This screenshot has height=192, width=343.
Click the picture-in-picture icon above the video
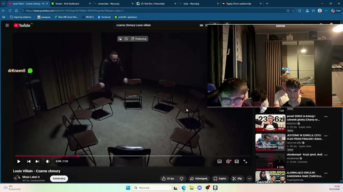point(120,39)
